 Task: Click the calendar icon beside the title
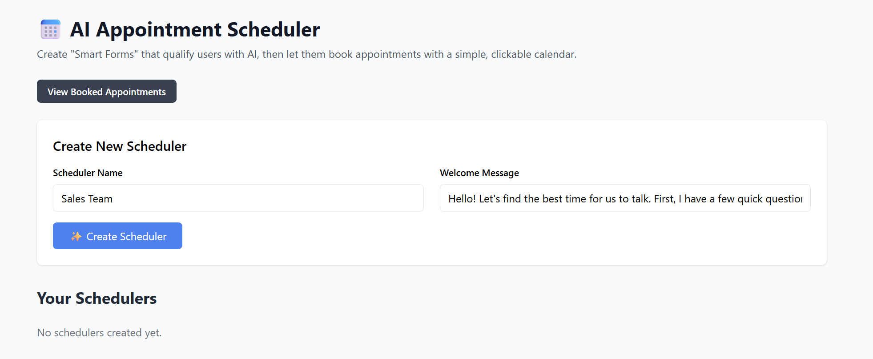(50, 29)
